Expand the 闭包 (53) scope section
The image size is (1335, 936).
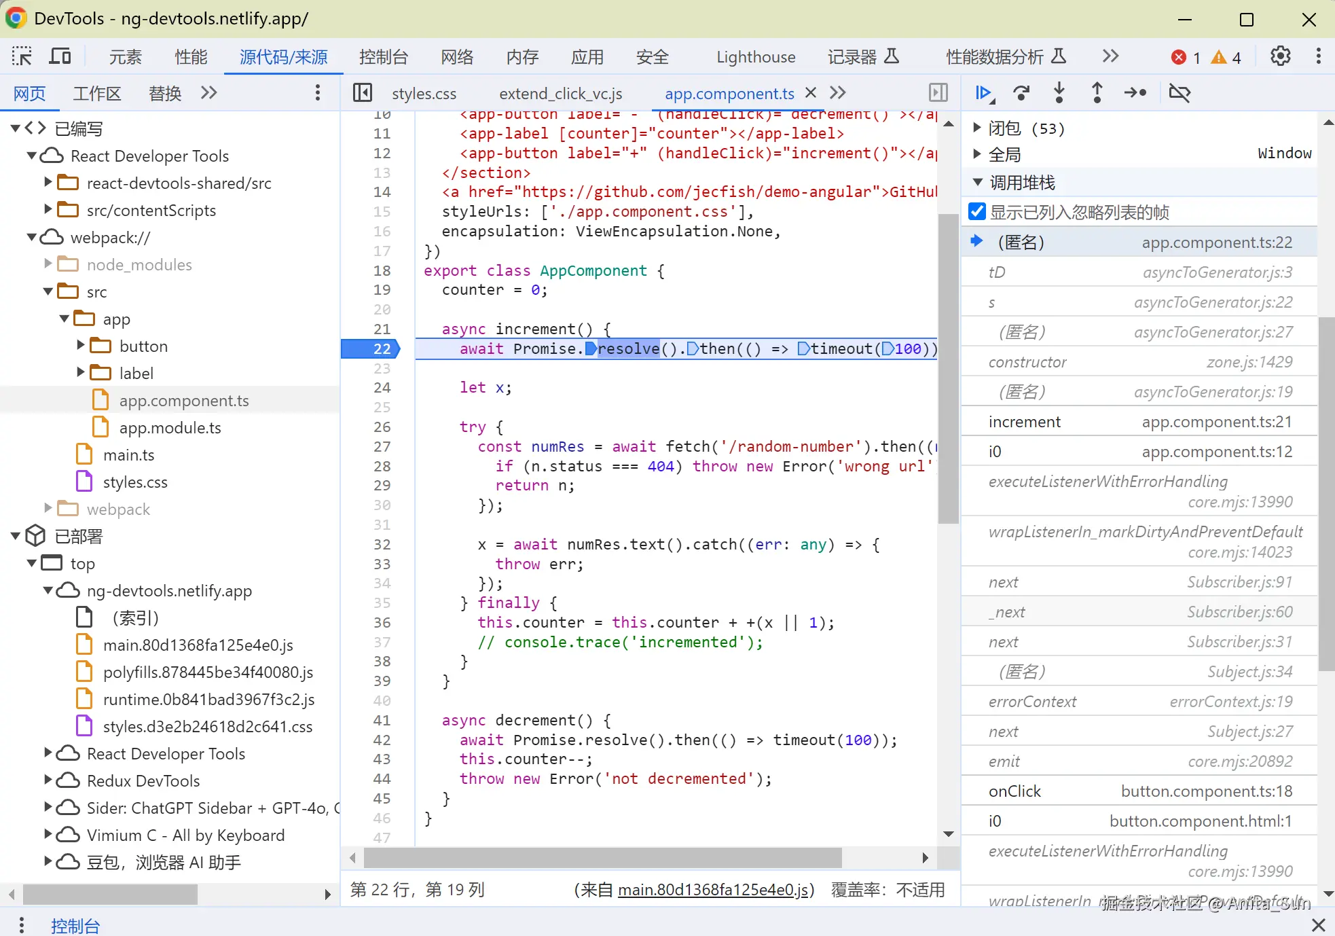point(977,128)
